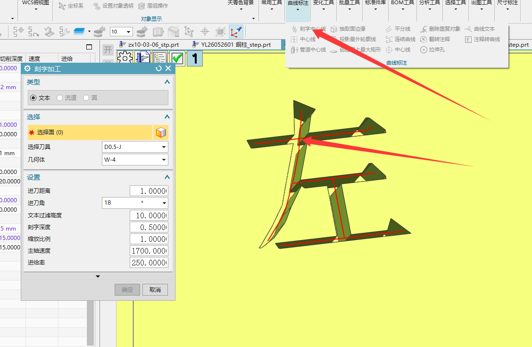This screenshot has width=532, height=347.
Task: Open the 标准件库 ribbon menu
Action: [375, 6]
